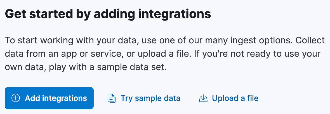
Task: Select the Upload a file link
Action: pyautogui.click(x=235, y=98)
